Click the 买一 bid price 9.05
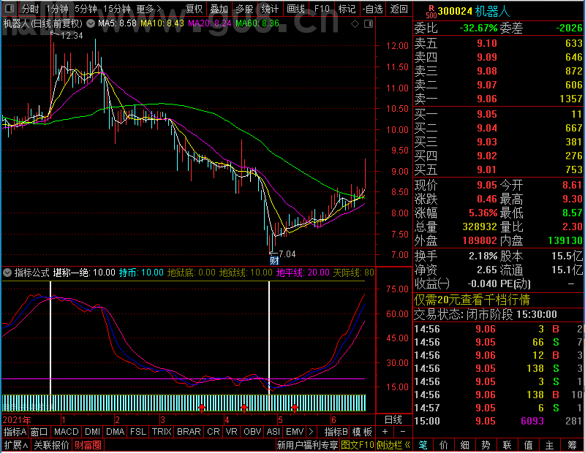Viewport: 585px width, 453px height. pos(487,114)
